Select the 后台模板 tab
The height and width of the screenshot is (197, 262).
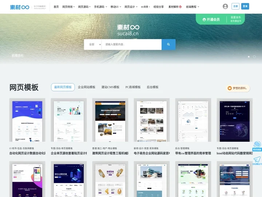[x=152, y=87]
